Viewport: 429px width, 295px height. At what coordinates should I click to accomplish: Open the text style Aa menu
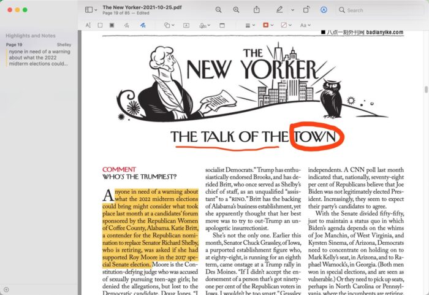(x=305, y=26)
